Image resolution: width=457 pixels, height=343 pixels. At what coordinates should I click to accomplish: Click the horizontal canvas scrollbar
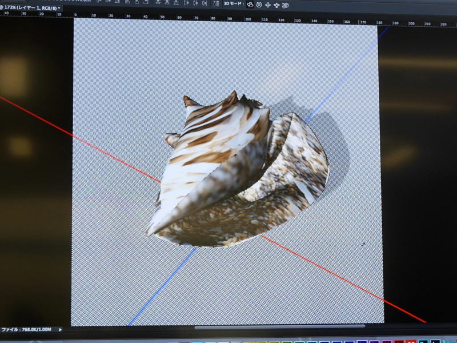(x=280, y=327)
